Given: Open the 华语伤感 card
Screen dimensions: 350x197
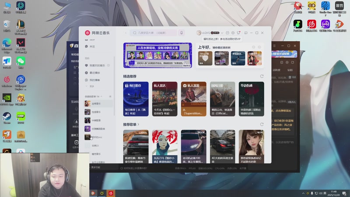Looking at the screenshot, I should tap(251, 99).
